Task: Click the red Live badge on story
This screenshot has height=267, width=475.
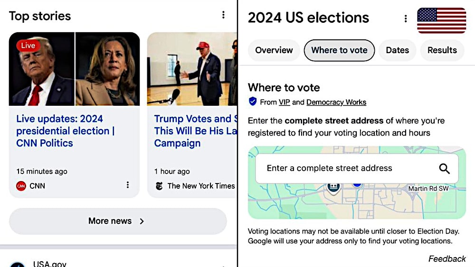Action: point(28,46)
